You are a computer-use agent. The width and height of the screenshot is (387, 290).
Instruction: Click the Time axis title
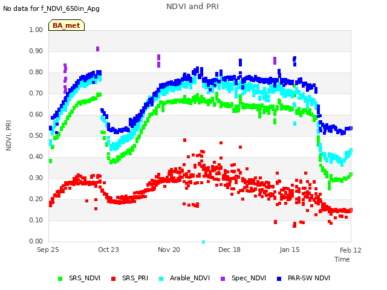click(342, 259)
